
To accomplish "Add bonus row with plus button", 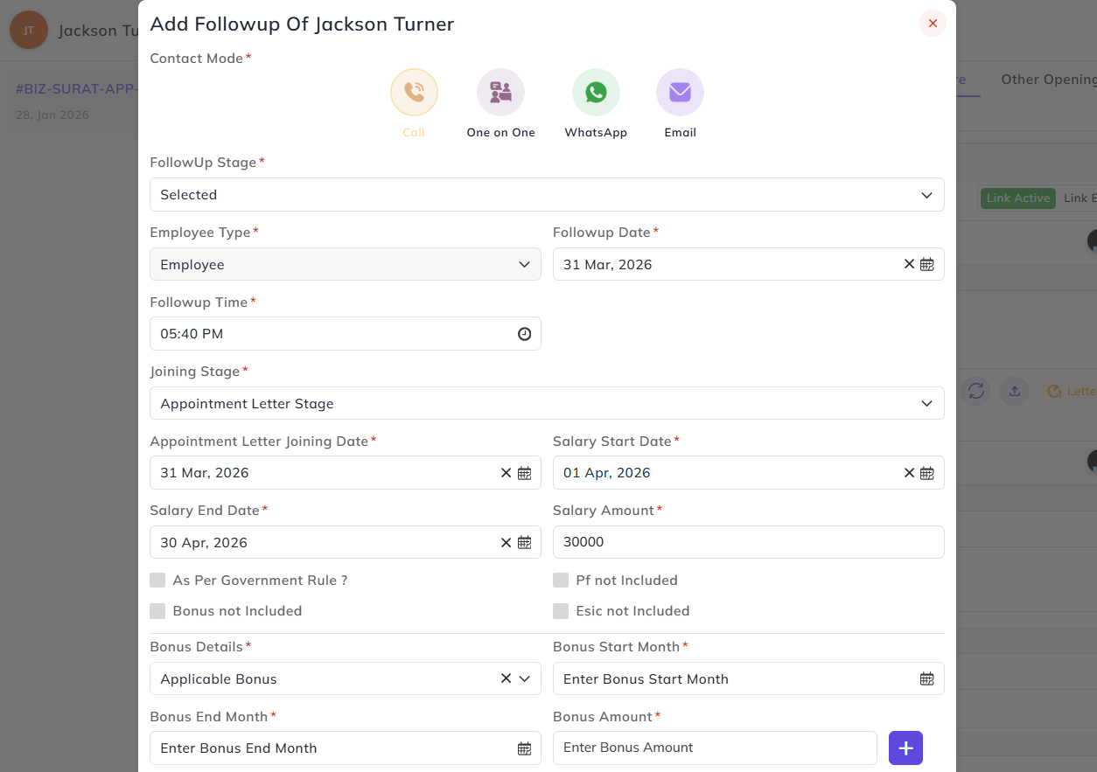I will click(x=905, y=748).
